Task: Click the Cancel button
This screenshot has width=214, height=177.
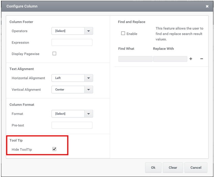Action: (196, 167)
